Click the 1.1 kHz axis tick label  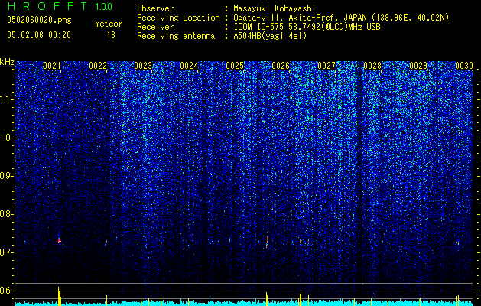[x=6, y=99]
